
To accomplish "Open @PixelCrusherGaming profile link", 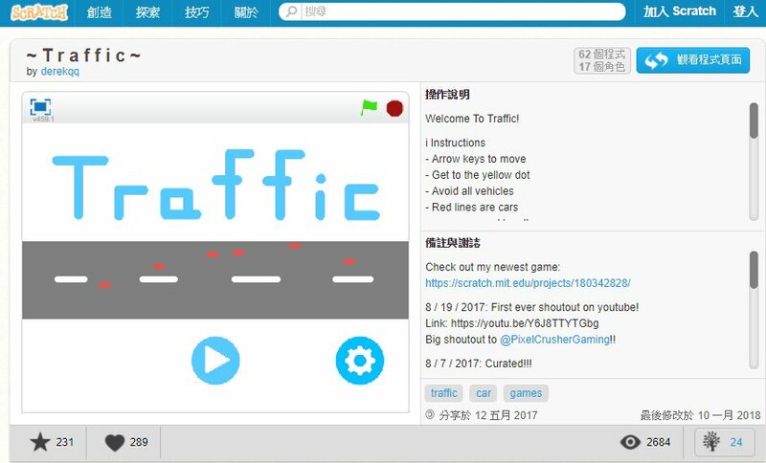I will pyautogui.click(x=554, y=340).
